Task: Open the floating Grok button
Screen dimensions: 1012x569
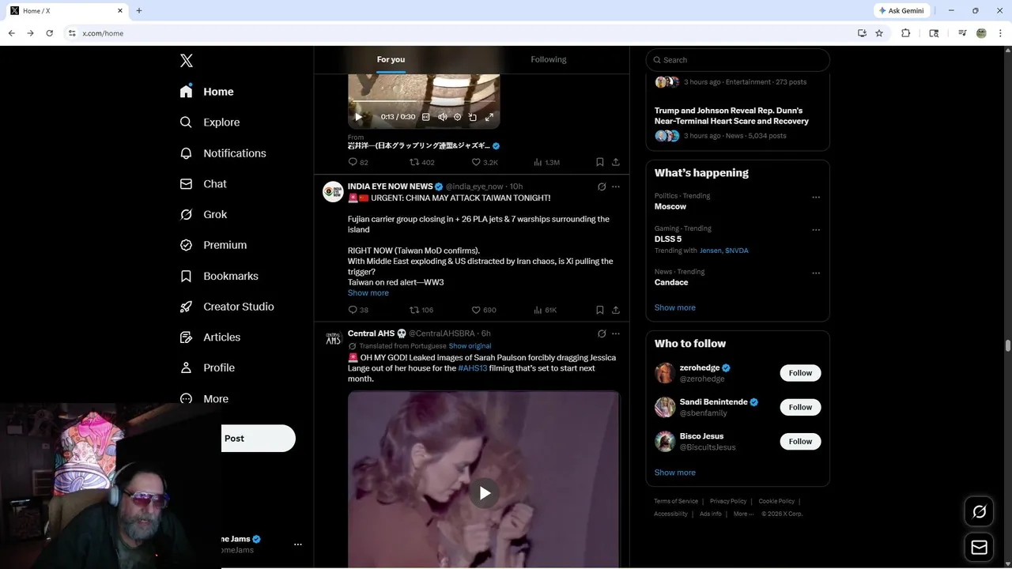Action: pyautogui.click(x=979, y=511)
